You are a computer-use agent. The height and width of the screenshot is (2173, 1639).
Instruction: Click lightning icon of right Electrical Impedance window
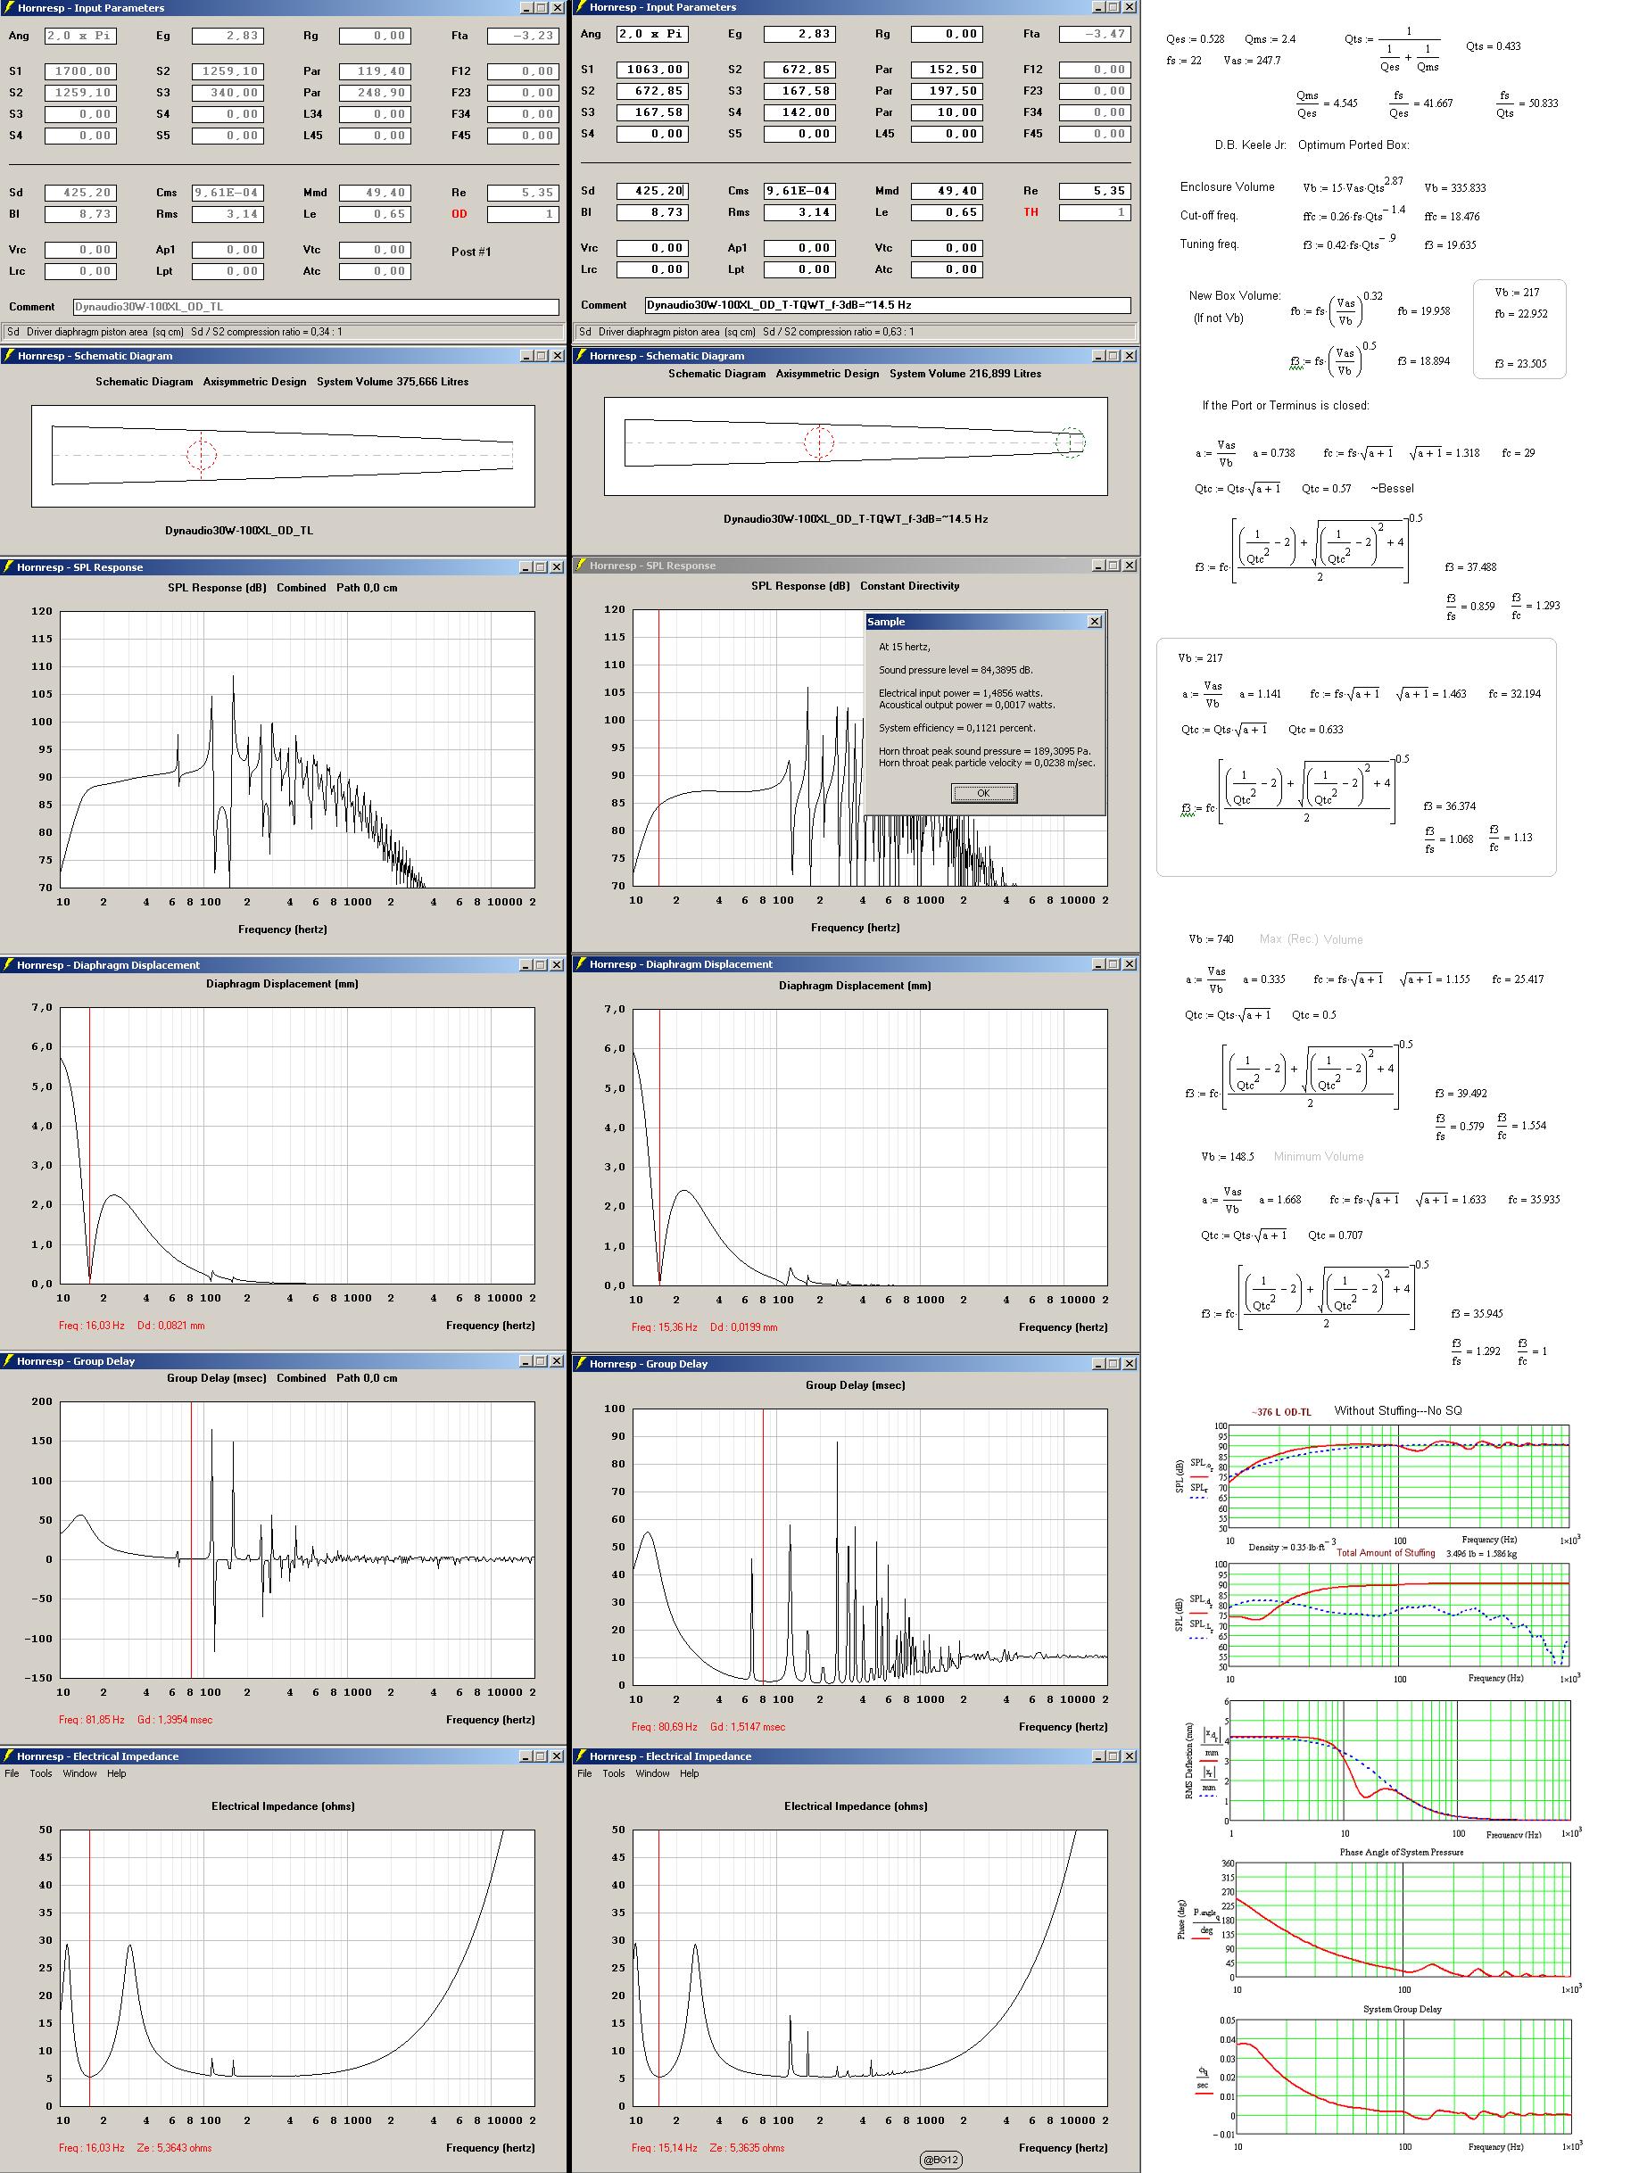pos(581,1756)
